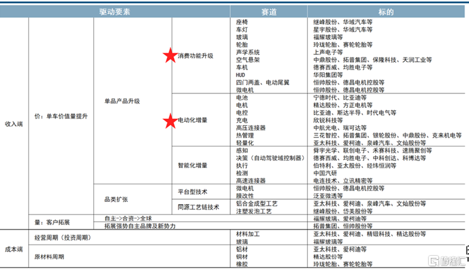This screenshot has width=469, height=270.
Task: Click the 上声电子等 target cell
Action: click(328, 52)
